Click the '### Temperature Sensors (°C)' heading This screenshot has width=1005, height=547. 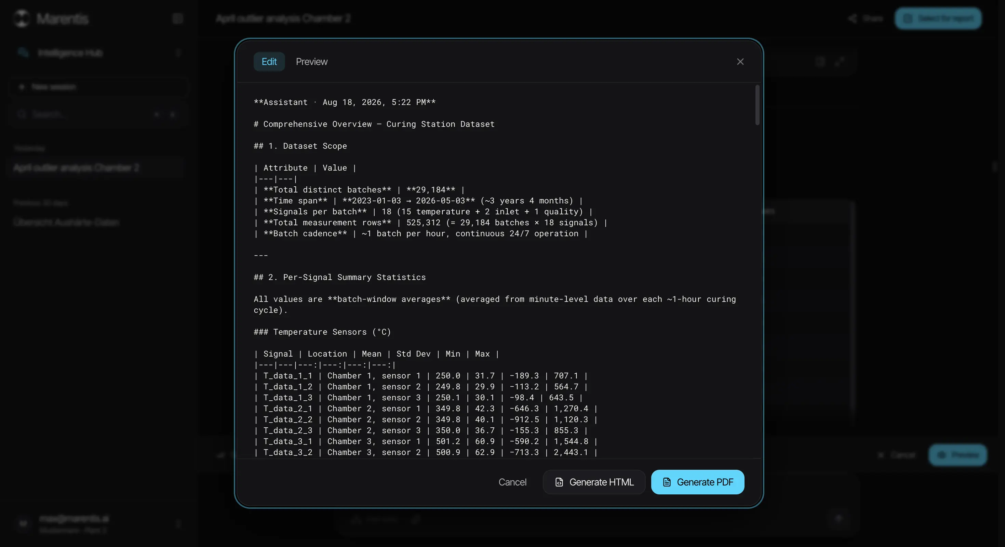tap(322, 332)
